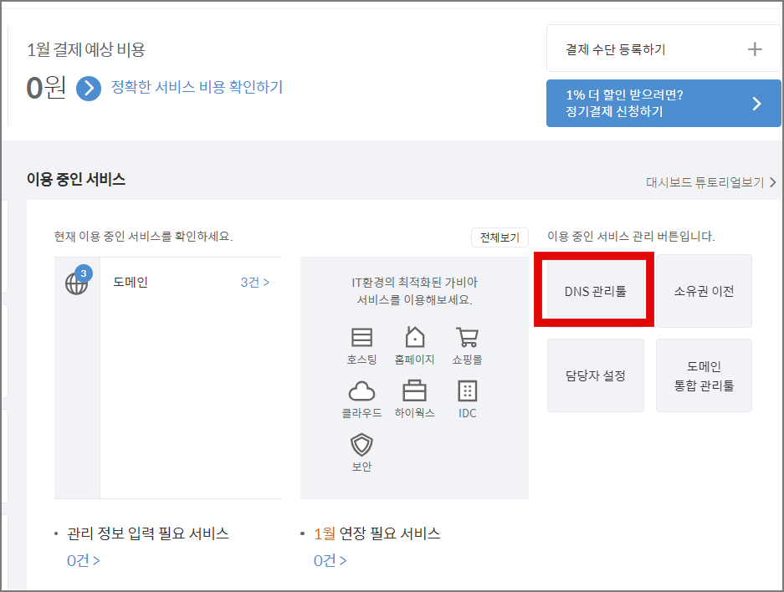Click the 전체보기 button
This screenshot has height=592, width=784.
coord(500,237)
